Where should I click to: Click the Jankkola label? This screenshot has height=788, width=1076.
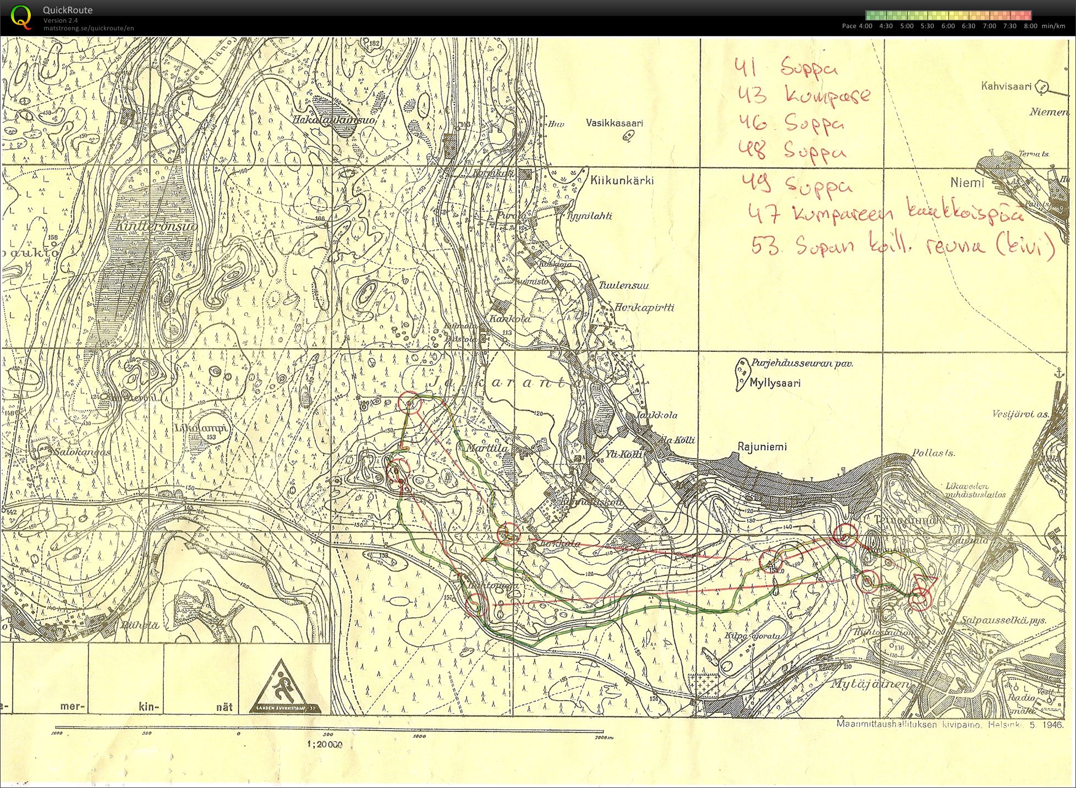click(657, 415)
